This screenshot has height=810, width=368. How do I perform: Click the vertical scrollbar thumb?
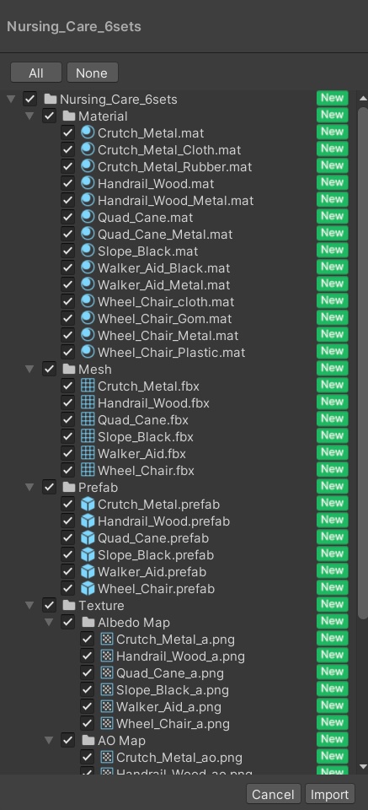[363, 362]
